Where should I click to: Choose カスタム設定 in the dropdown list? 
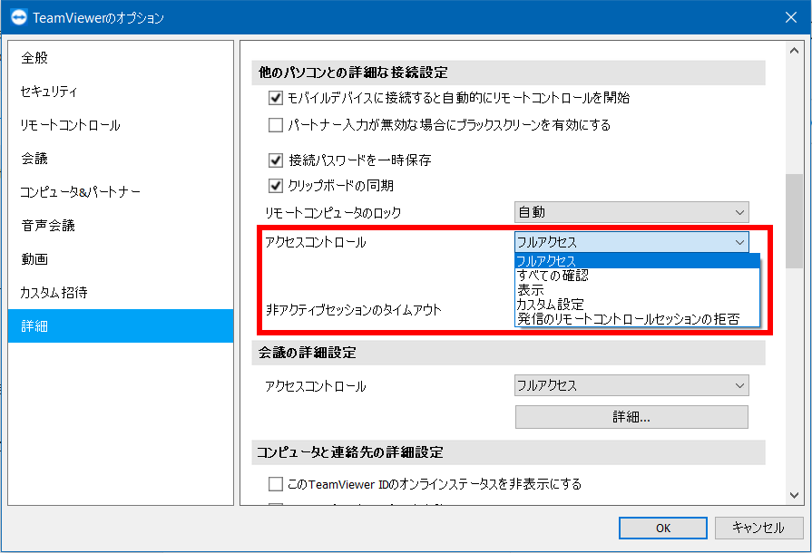click(x=637, y=305)
